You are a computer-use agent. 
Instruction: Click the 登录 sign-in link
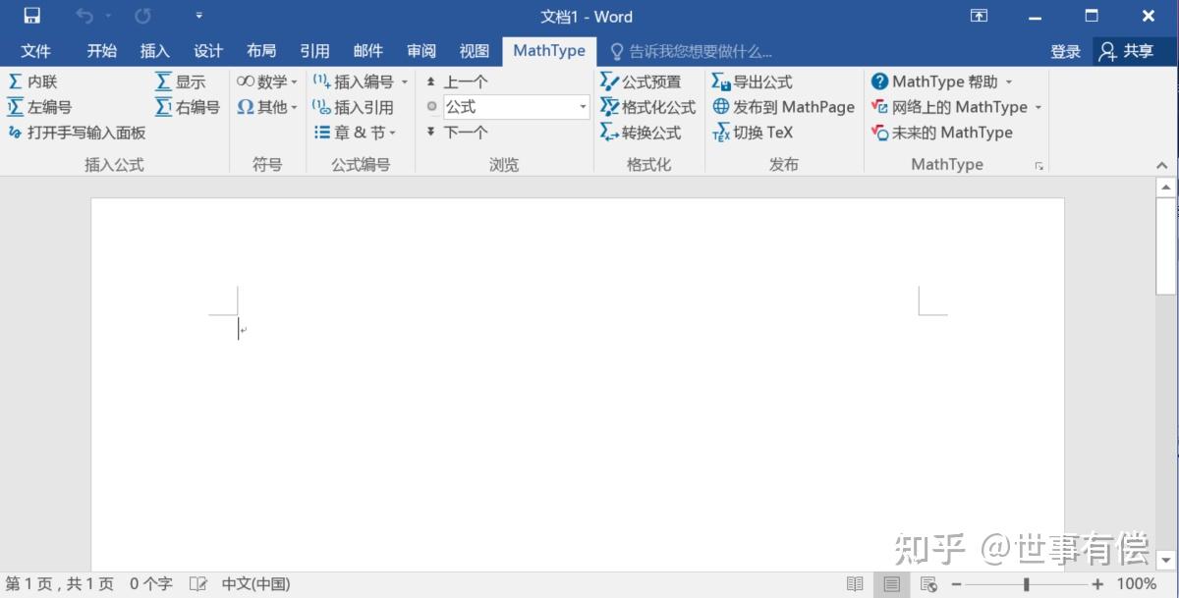(1065, 51)
